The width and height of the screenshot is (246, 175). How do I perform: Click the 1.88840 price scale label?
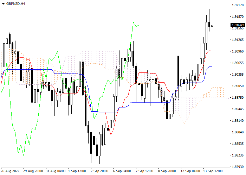pyautogui.click(x=238, y=132)
